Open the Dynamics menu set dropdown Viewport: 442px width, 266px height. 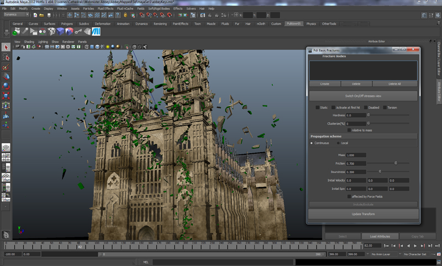[x=16, y=14]
